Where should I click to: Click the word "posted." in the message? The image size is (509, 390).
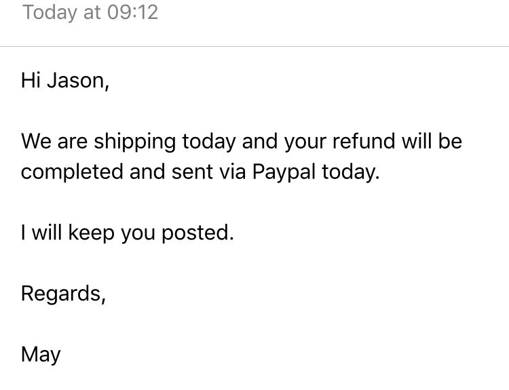197,233
